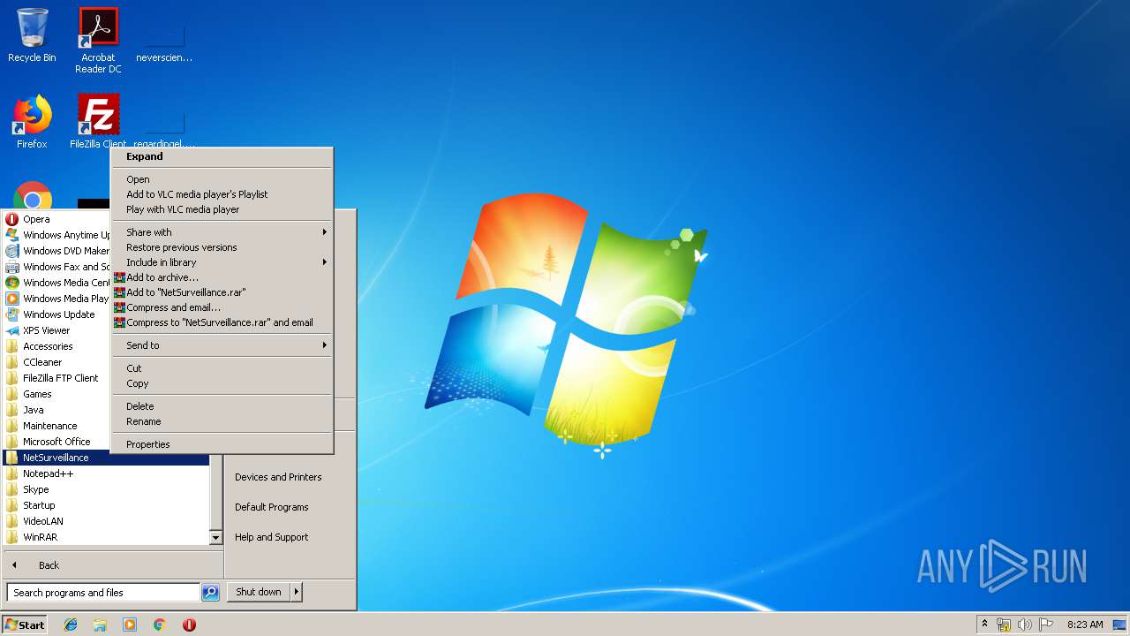The width and height of the screenshot is (1130, 636).
Task: Expand the Games folder
Action: point(57,394)
